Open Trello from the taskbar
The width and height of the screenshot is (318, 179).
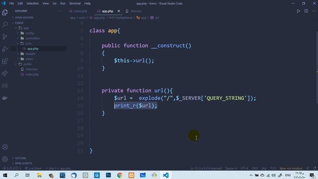coord(97,175)
